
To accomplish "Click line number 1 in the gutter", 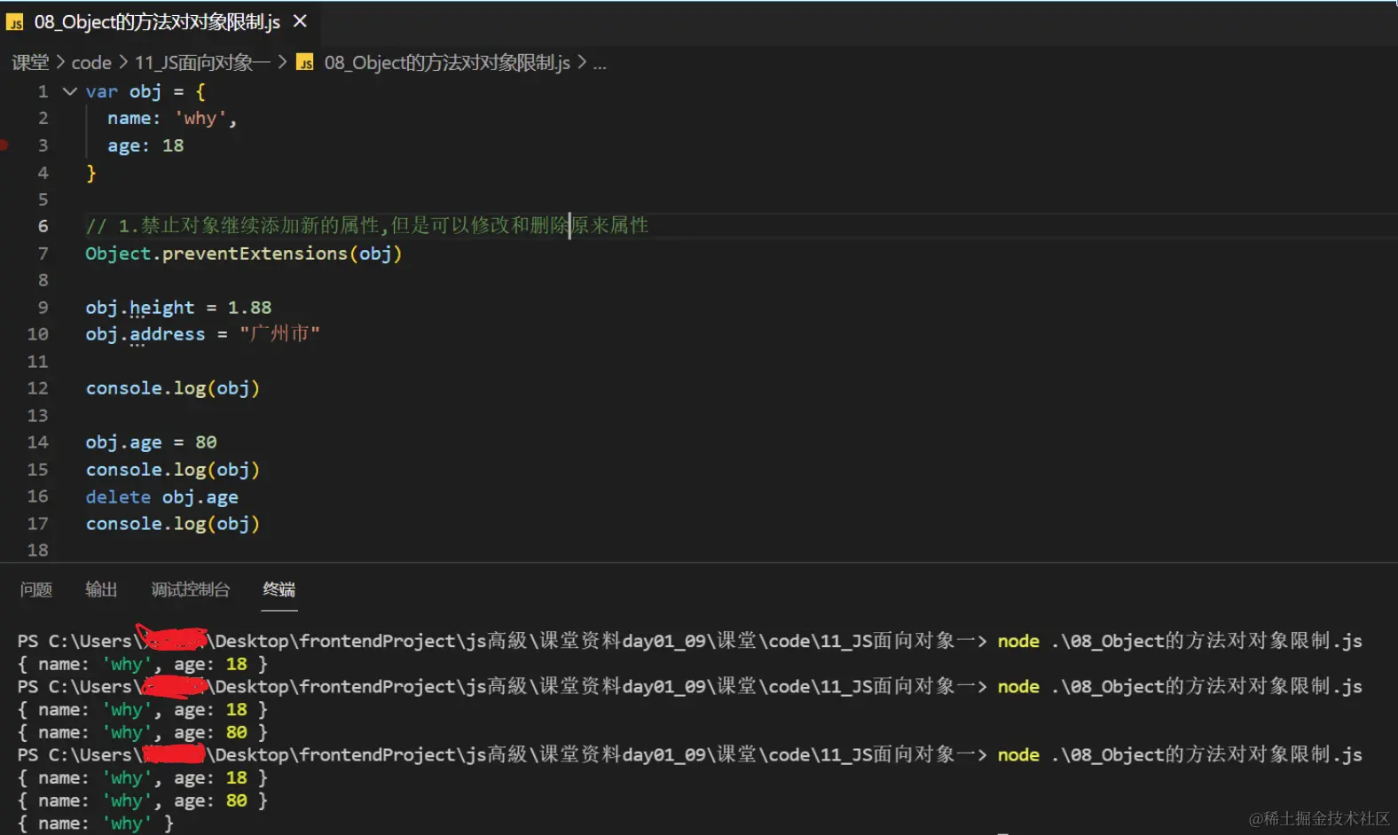I will click(43, 91).
